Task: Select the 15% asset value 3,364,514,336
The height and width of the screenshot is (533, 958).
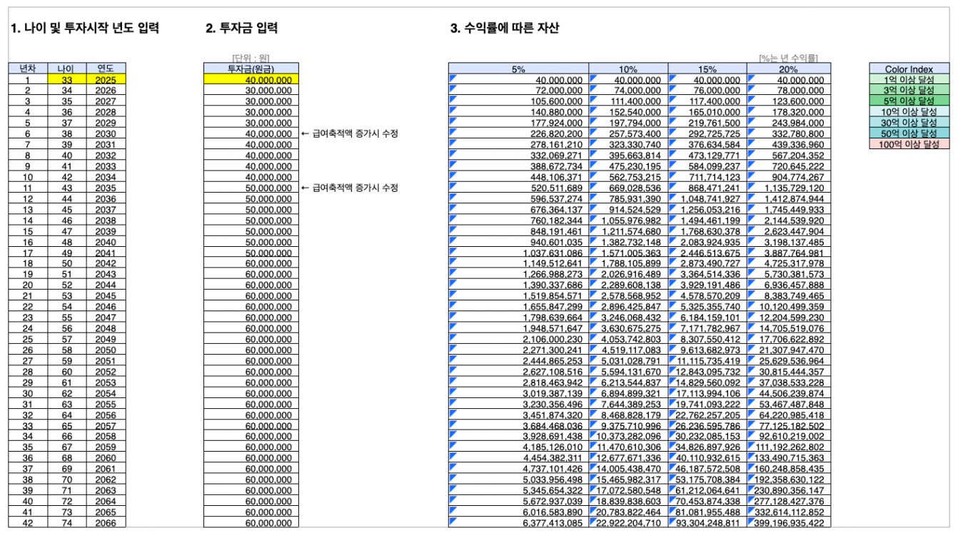Action: tap(707, 274)
